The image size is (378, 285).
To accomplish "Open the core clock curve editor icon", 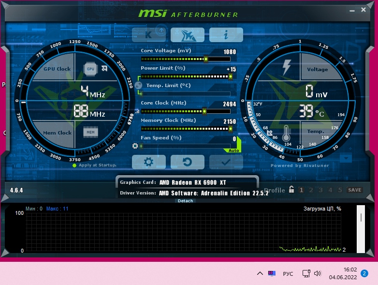I will coord(137,111).
